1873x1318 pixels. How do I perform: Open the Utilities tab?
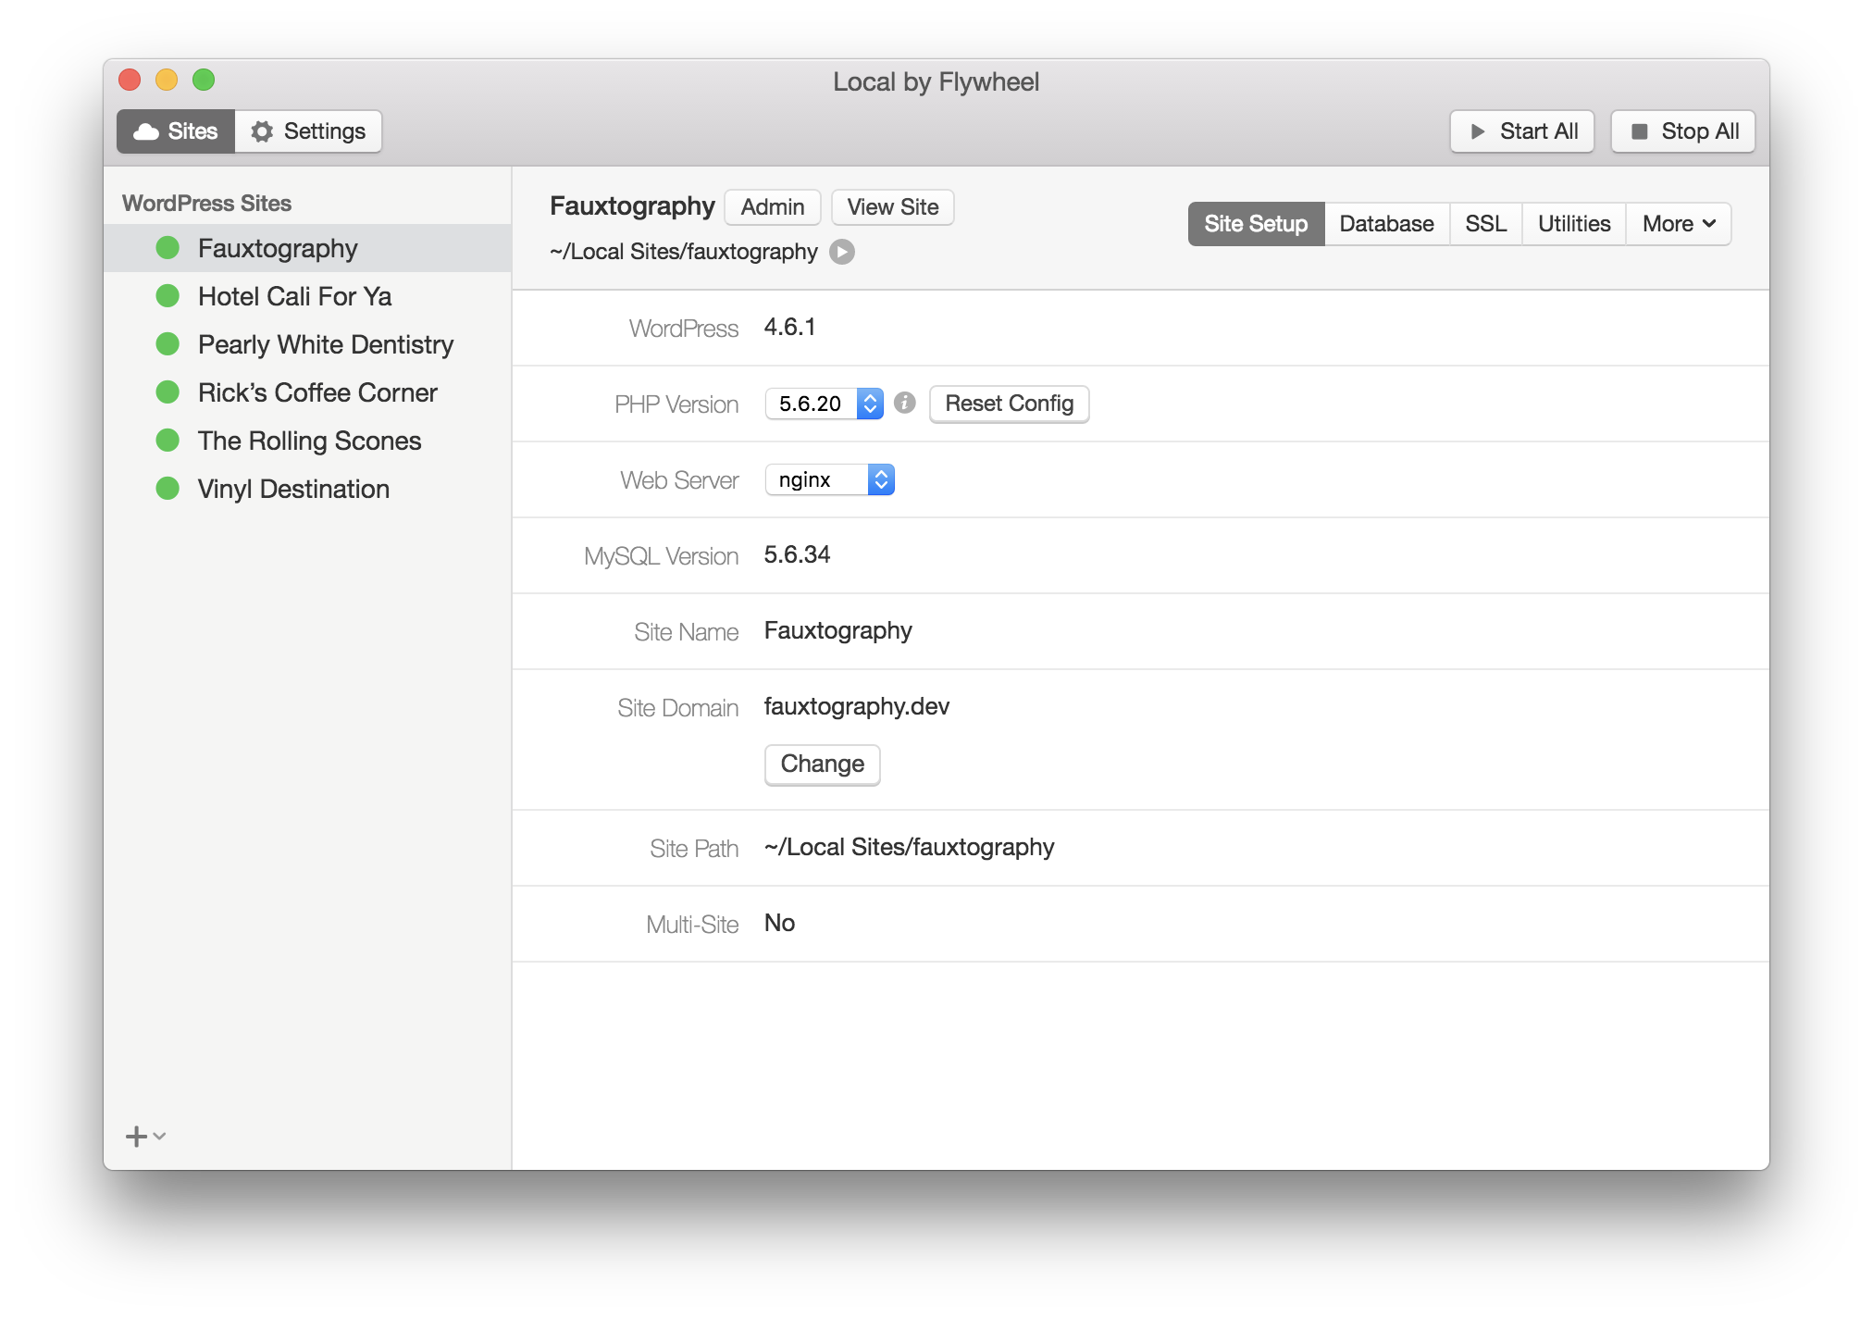pyautogui.click(x=1573, y=224)
